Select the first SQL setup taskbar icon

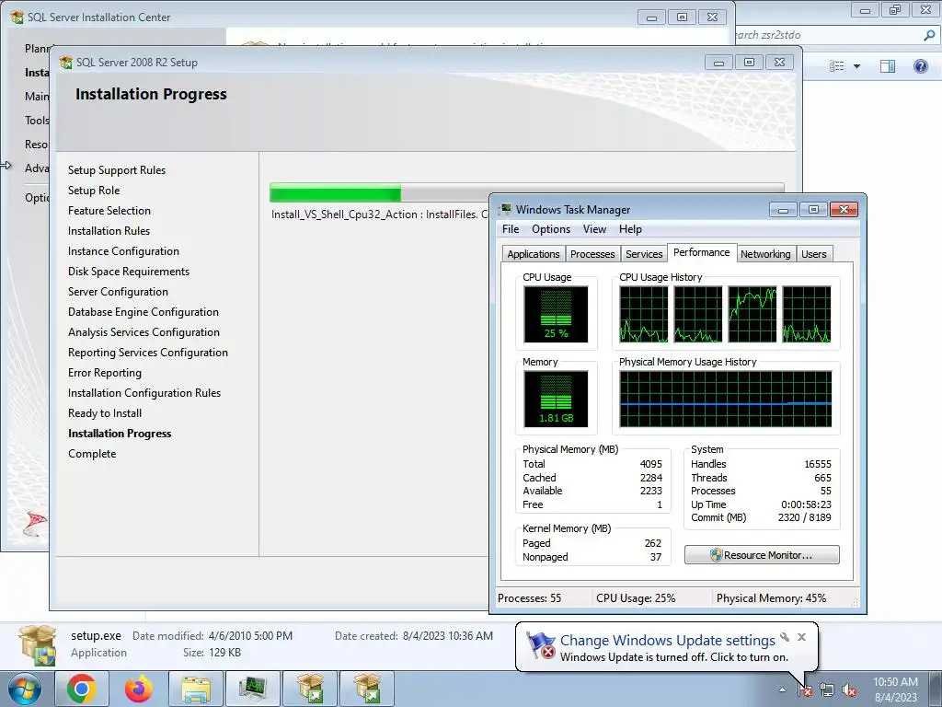pos(310,689)
